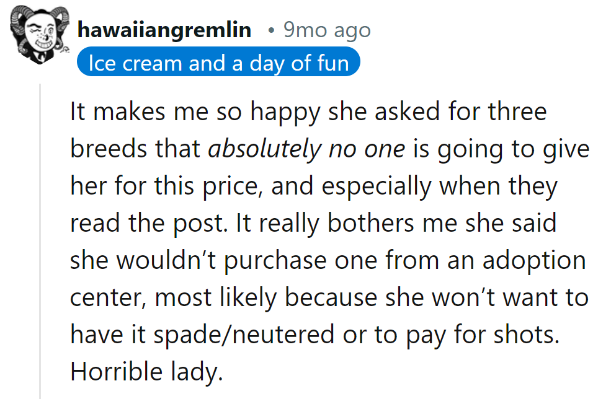The height and width of the screenshot is (399, 611).
Task: Click the 'Ice cream and a day of fun' flair
Action: tap(218, 61)
